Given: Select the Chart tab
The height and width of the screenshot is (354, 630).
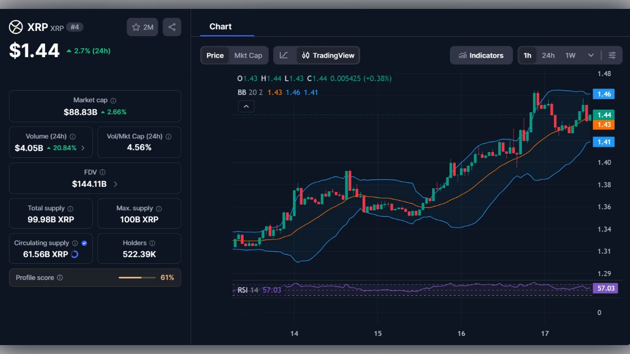Looking at the screenshot, I should coord(220,27).
